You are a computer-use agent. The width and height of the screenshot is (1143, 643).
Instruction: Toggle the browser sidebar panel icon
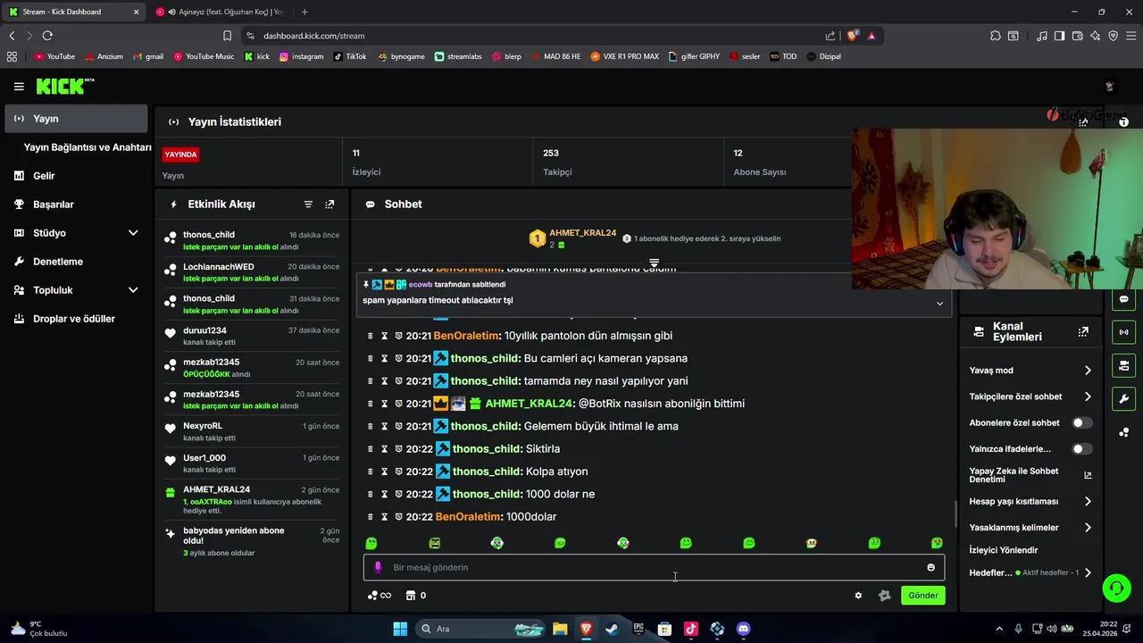coord(1059,36)
